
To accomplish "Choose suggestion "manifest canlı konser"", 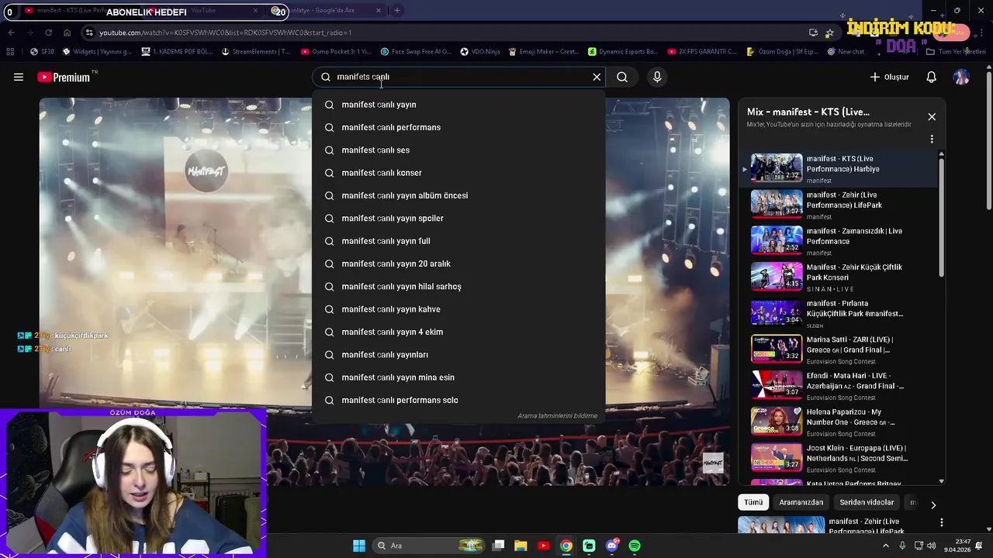I will click(458, 173).
